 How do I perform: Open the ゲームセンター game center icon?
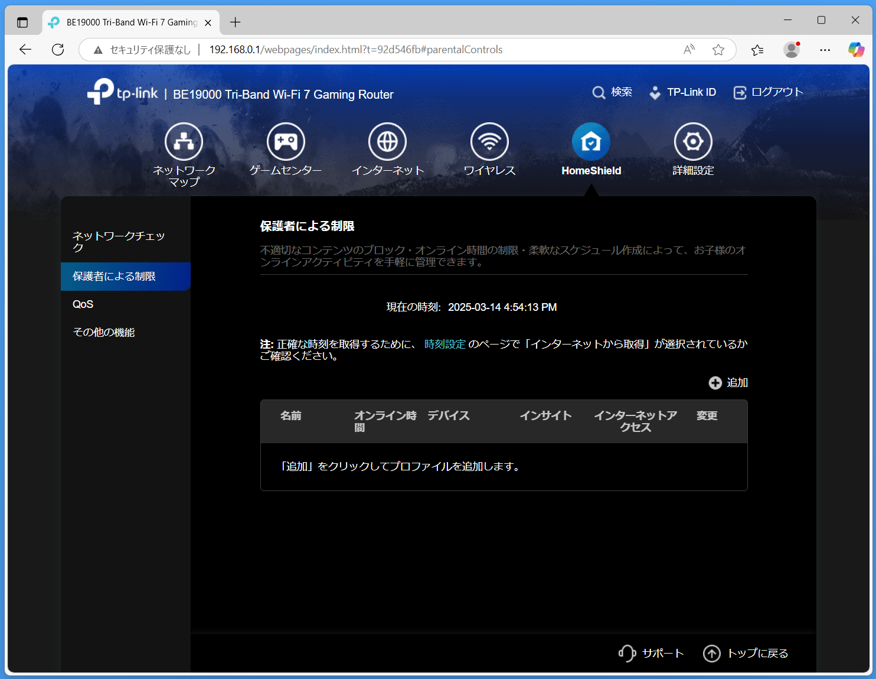tap(286, 141)
